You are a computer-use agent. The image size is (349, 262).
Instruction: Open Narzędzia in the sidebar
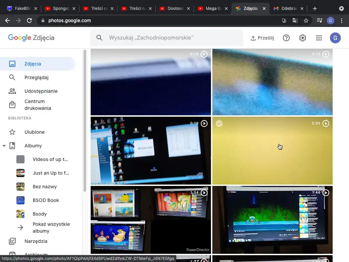click(37, 241)
